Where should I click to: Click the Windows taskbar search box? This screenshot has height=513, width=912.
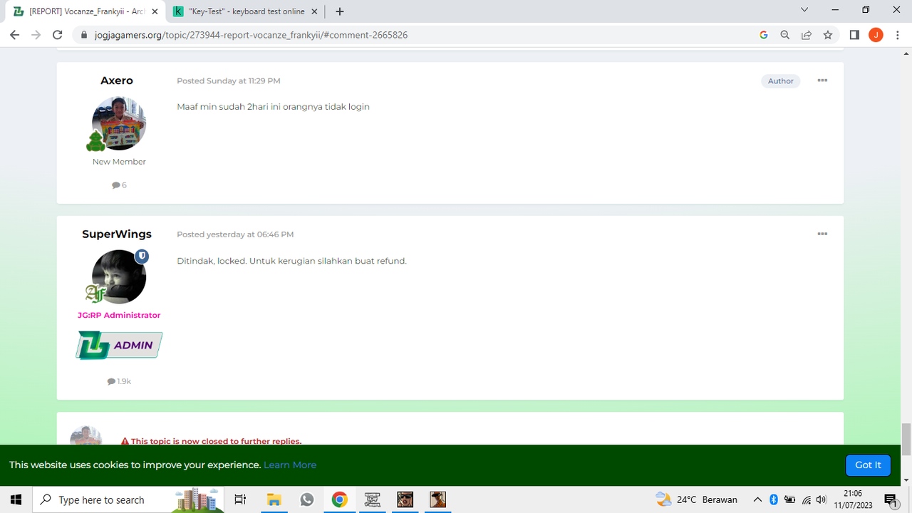128,499
